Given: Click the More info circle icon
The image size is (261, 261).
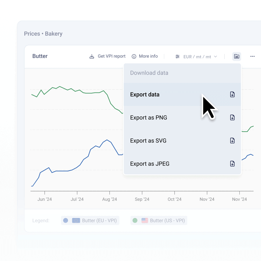Looking at the screenshot, I should 134,56.
